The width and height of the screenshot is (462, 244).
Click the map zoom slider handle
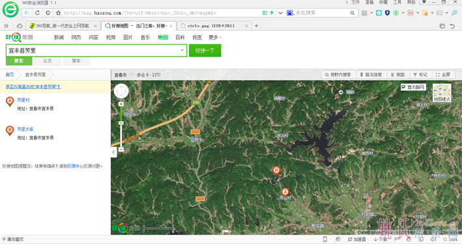[x=121, y=123]
